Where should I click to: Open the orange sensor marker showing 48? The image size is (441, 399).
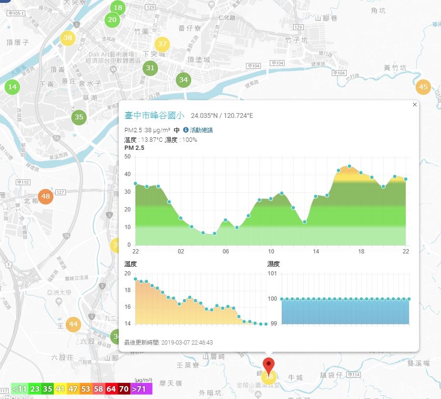pyautogui.click(x=46, y=196)
